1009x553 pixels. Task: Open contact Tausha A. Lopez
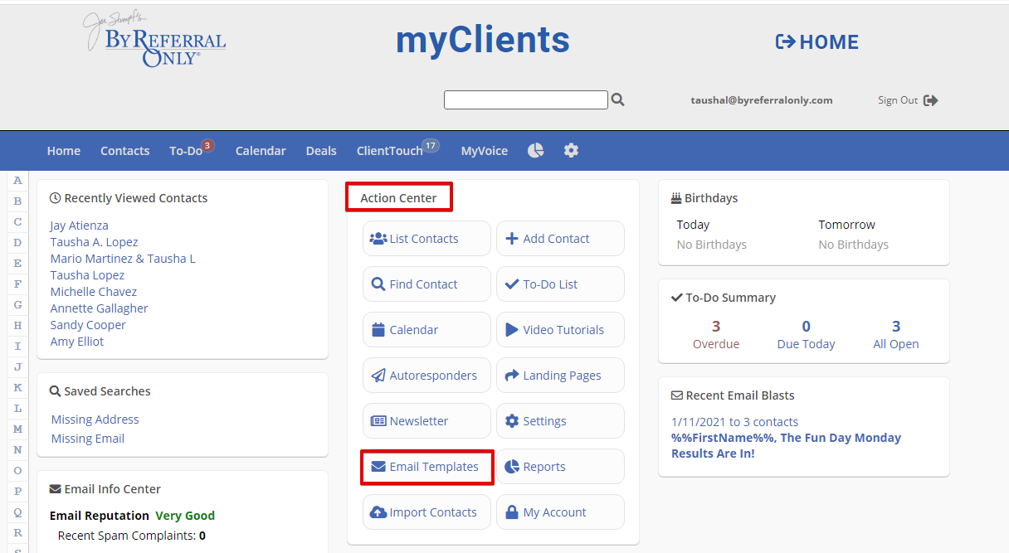pyautogui.click(x=94, y=242)
